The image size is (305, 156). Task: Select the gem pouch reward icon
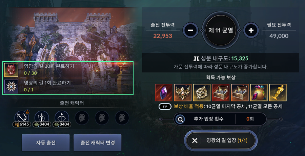click(x=259, y=93)
